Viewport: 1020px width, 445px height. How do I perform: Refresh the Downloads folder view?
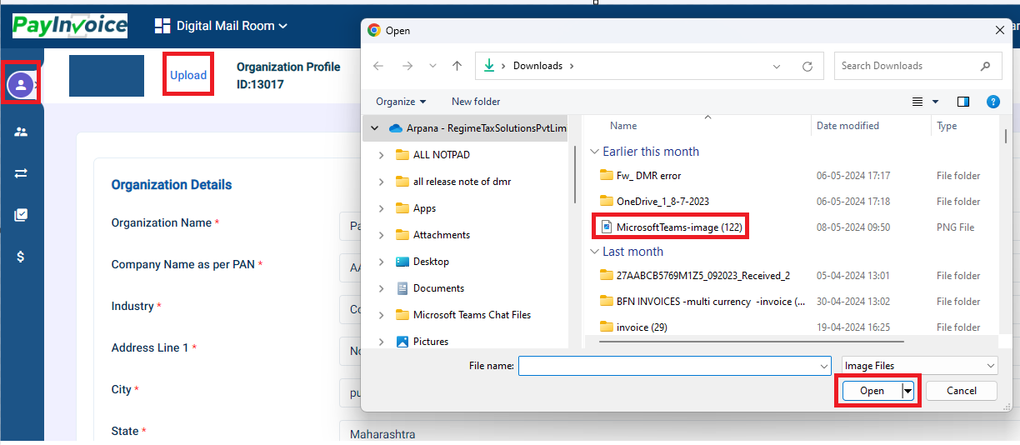pyautogui.click(x=807, y=66)
